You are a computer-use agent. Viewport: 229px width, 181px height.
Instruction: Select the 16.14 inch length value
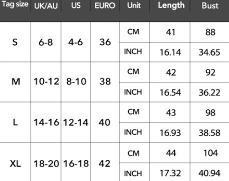pos(170,52)
